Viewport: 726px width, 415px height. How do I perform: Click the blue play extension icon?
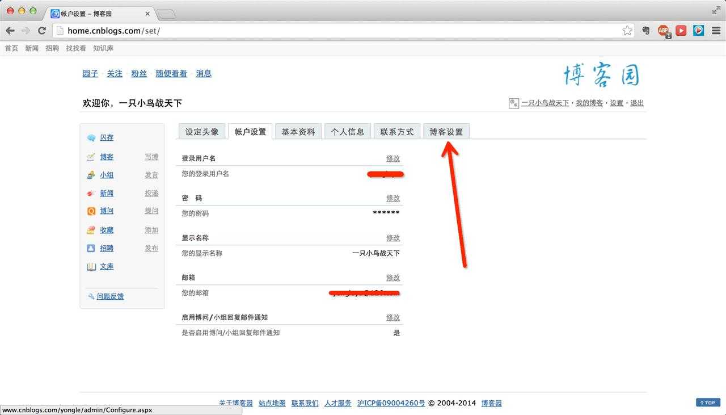pos(699,31)
